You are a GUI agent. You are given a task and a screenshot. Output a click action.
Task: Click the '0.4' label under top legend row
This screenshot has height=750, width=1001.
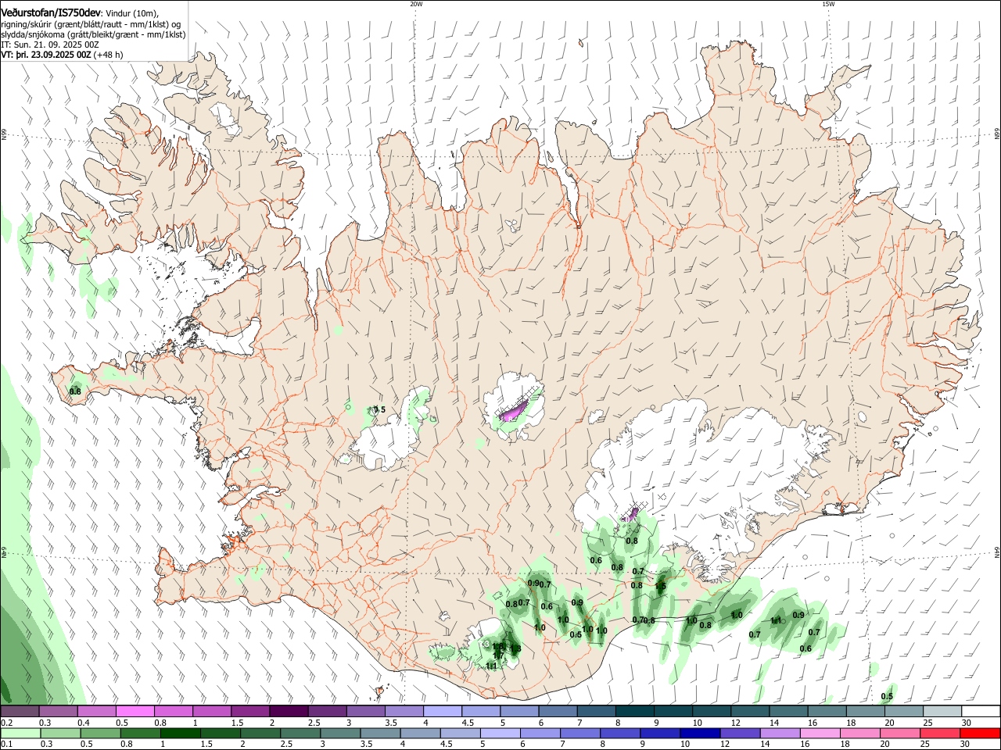coord(84,723)
